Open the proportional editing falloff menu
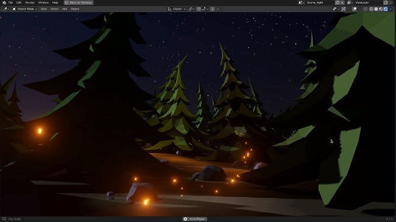396x222 pixels. 219,9
